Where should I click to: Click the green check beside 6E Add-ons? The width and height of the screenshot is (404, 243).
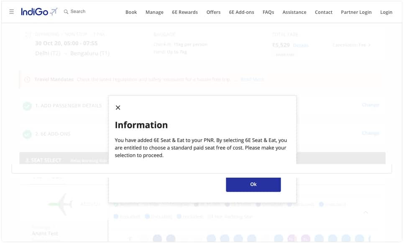(x=27, y=134)
